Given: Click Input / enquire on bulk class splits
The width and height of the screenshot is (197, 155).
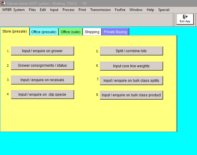Looking at the screenshot, I should [131, 81].
